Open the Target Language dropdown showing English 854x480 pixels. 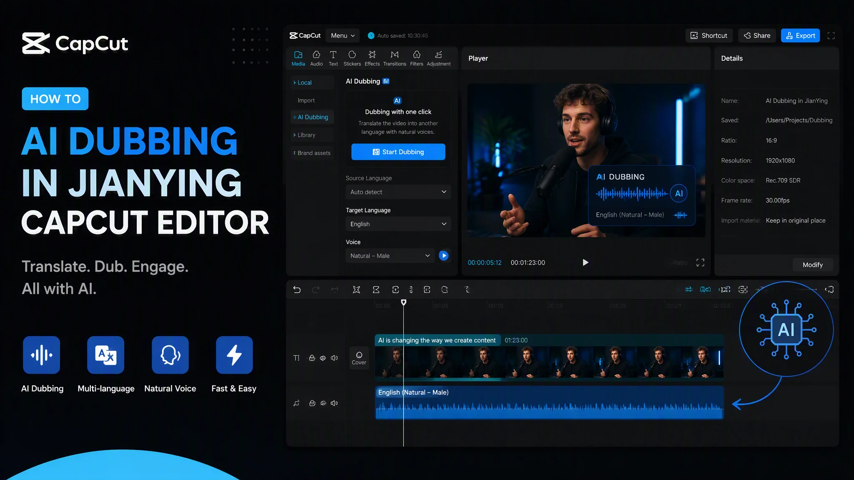pos(398,224)
